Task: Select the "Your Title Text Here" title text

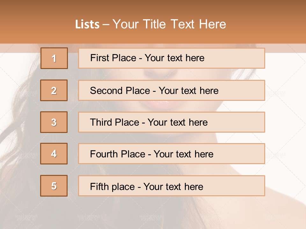Action: tap(169, 24)
